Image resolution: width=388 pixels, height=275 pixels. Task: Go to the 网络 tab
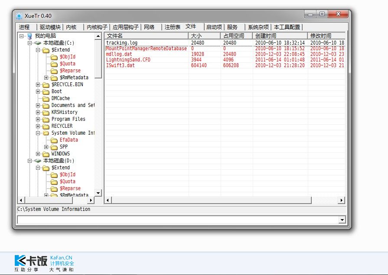(x=149, y=27)
